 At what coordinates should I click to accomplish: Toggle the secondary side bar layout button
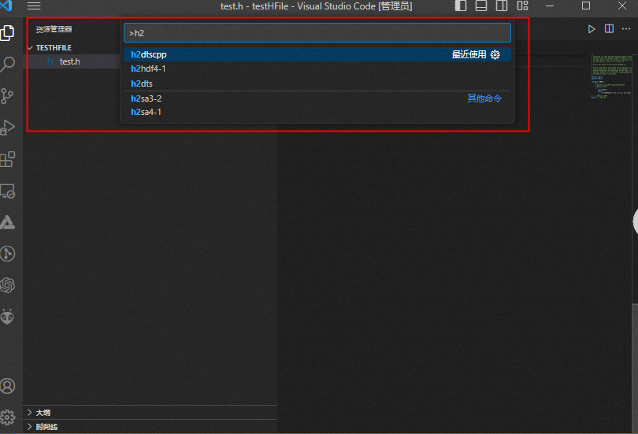point(502,6)
